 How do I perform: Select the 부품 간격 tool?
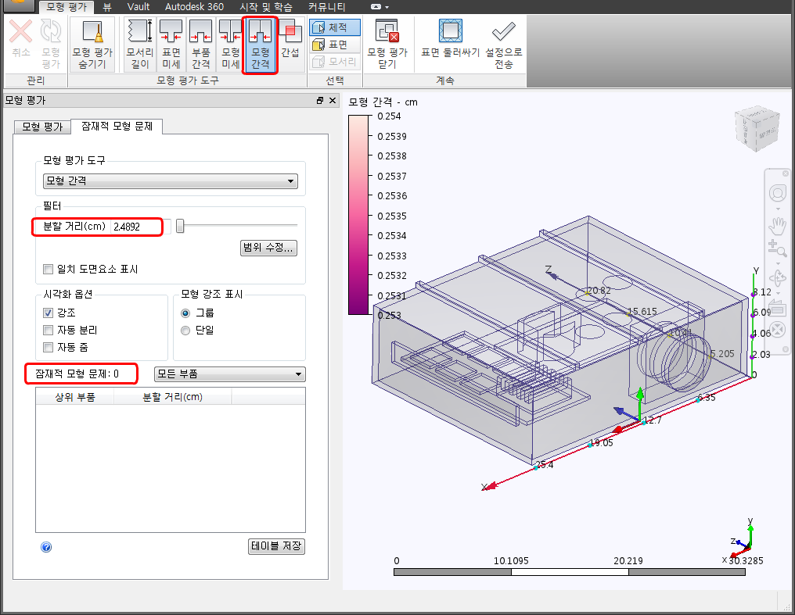[201, 45]
